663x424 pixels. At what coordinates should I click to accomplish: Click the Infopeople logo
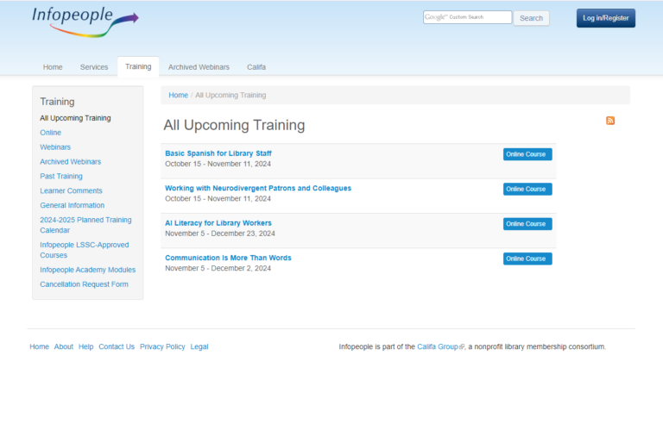point(84,22)
